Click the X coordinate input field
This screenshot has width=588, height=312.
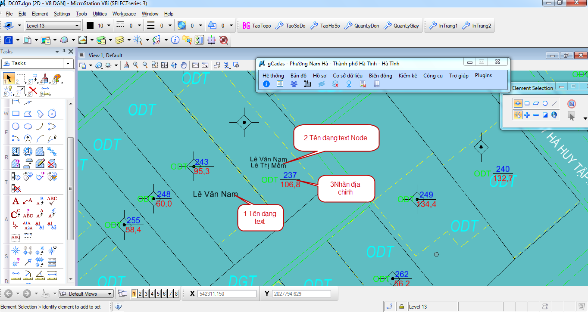tap(227, 294)
